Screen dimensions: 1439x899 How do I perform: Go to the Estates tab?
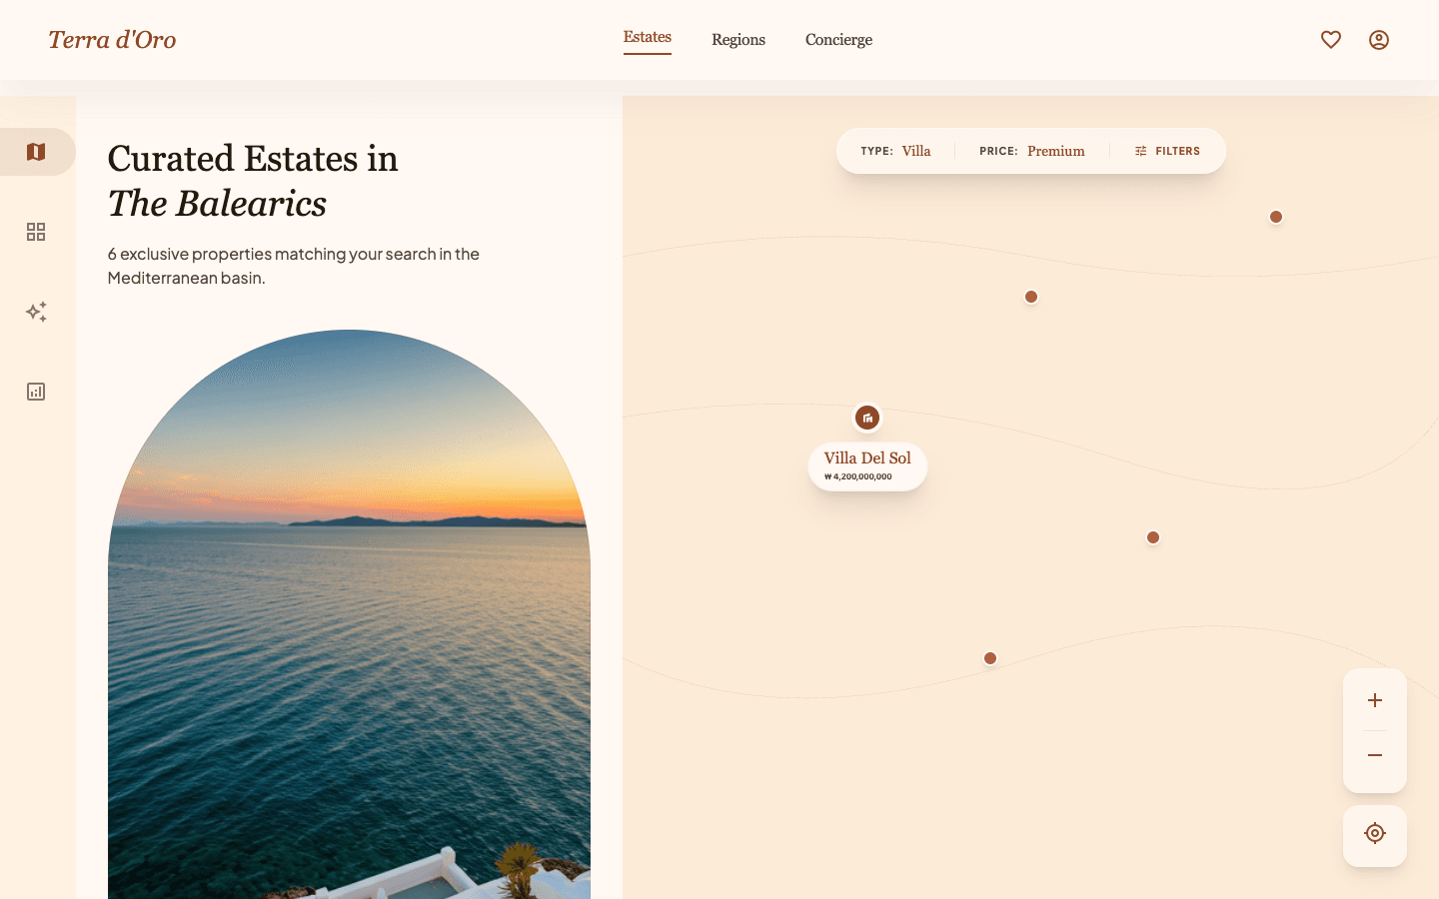point(647,38)
